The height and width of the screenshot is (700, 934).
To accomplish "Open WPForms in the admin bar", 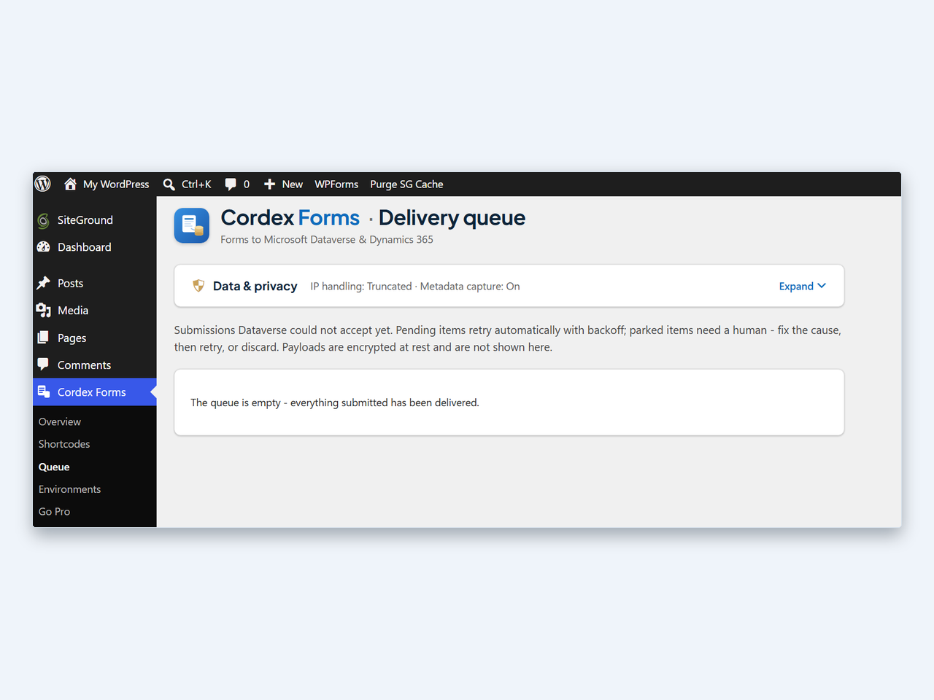I will 336,184.
